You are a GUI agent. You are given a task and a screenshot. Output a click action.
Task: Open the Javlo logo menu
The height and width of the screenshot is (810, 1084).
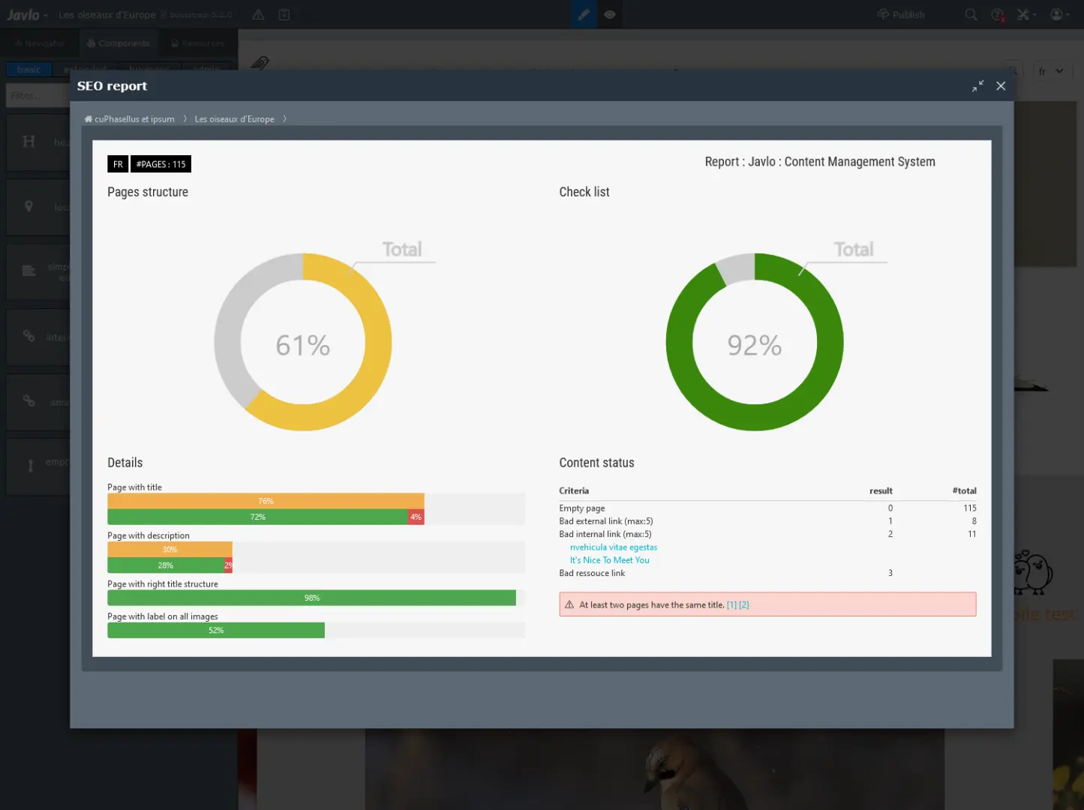[x=27, y=14]
